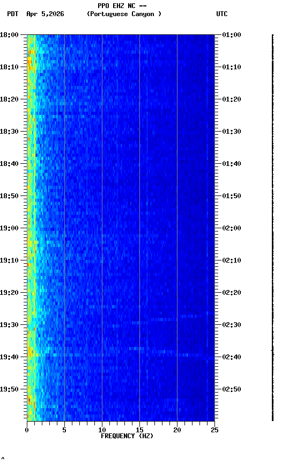Click the '19:30' PDT time label

(x=9, y=325)
